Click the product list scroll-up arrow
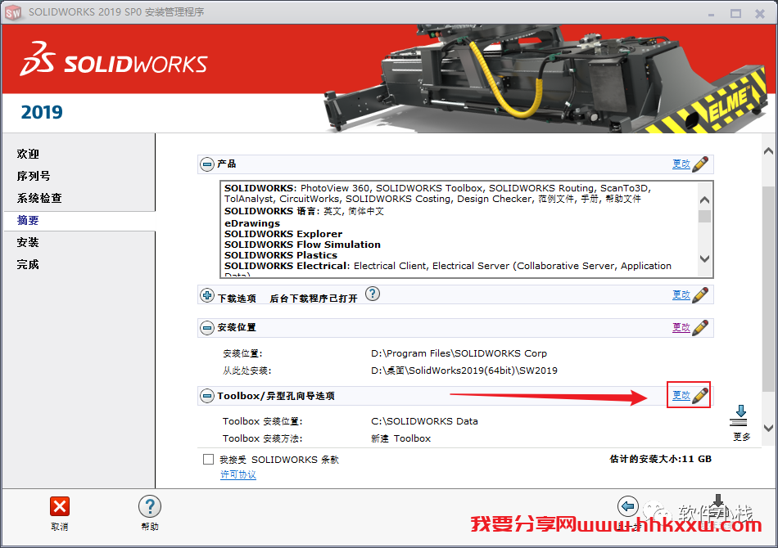This screenshot has width=778, height=548. pos(704,200)
